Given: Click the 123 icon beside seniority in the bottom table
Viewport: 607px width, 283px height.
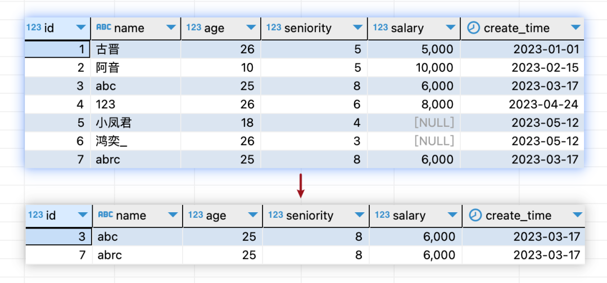Looking at the screenshot, I should click(x=276, y=215).
